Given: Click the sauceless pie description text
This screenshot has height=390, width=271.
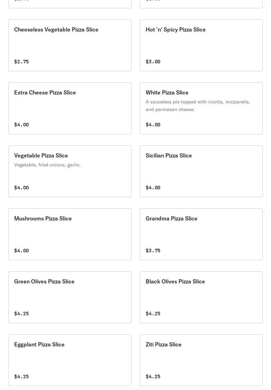Looking at the screenshot, I should point(198,106).
